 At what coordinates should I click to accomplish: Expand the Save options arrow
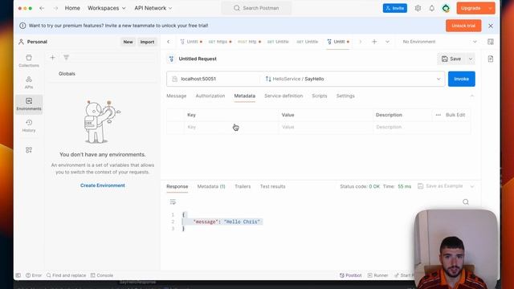[471, 59]
